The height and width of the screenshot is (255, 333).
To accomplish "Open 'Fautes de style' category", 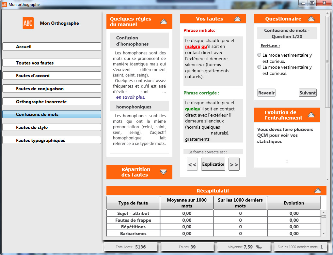I will 52,127.
